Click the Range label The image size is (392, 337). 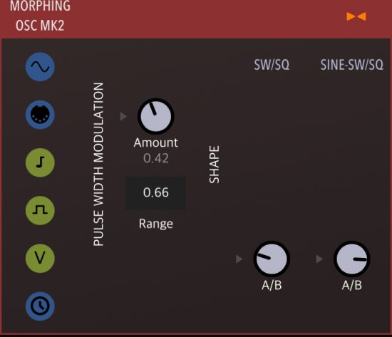tap(156, 224)
